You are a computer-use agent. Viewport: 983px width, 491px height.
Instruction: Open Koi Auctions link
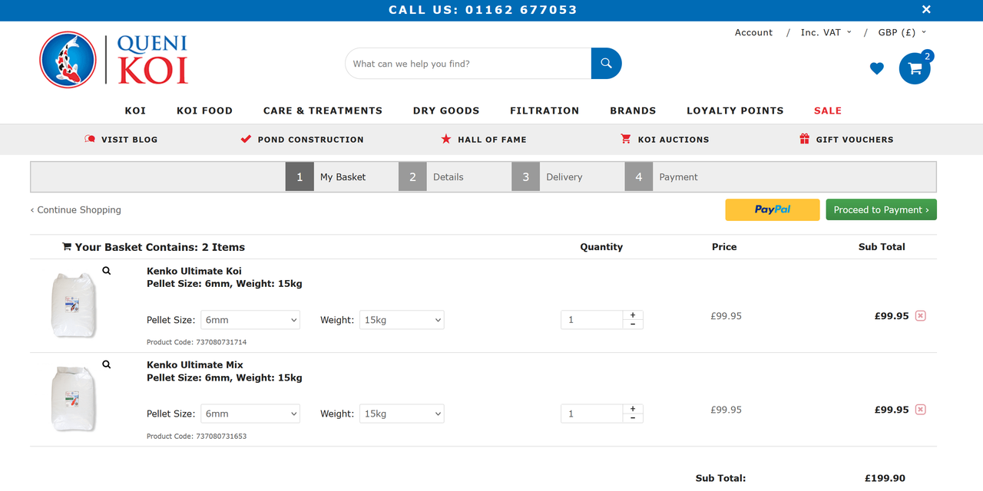pyautogui.click(x=664, y=140)
